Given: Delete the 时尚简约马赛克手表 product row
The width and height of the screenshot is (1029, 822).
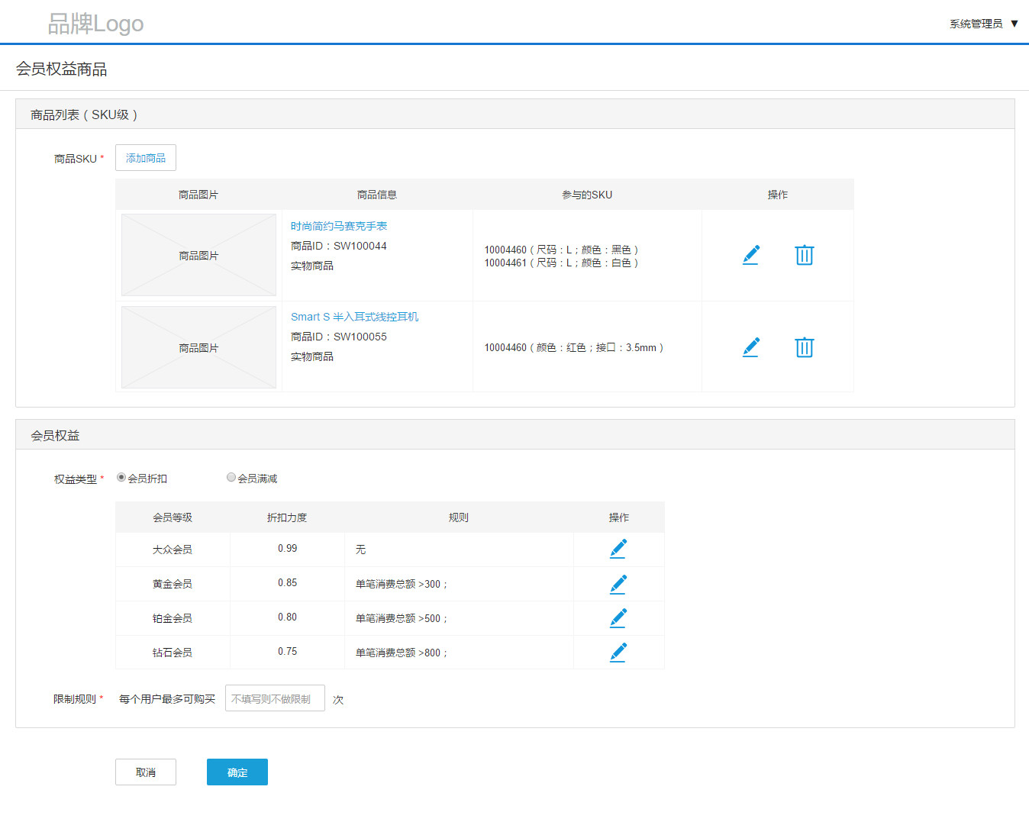Looking at the screenshot, I should tap(804, 255).
